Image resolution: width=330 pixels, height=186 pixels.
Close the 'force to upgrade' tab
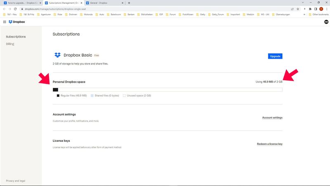40,3
